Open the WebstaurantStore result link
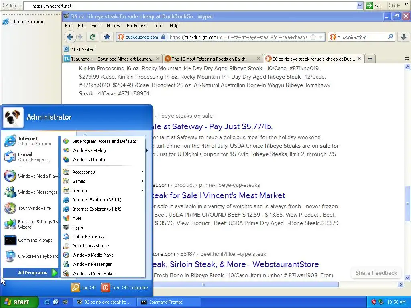The width and height of the screenshot is (411, 308). pos(235,264)
